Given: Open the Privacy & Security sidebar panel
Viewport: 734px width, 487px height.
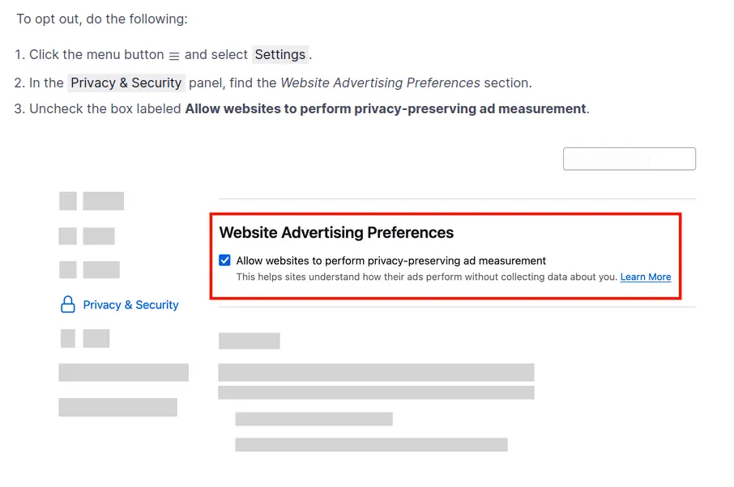Looking at the screenshot, I should pyautogui.click(x=130, y=305).
